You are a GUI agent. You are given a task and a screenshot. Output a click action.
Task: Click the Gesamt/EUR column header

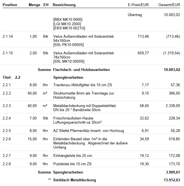pyautogui.click(x=169, y=5)
